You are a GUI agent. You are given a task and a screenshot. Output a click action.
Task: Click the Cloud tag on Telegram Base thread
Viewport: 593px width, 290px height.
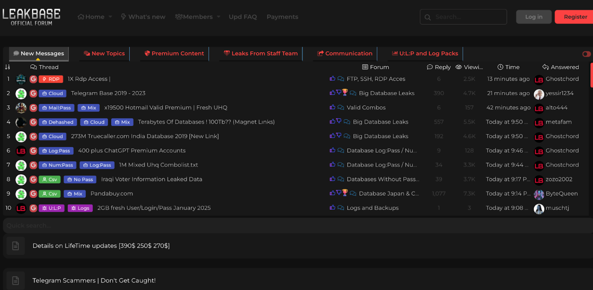point(53,94)
